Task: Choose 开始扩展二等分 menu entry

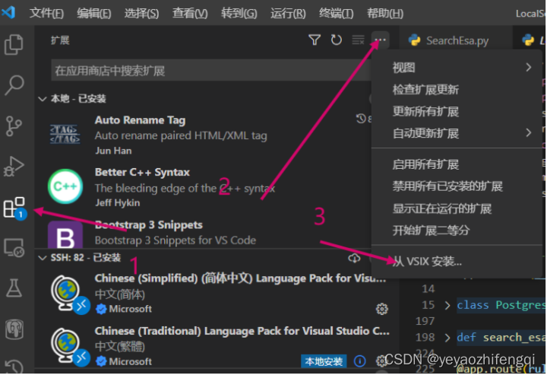Action: tap(457, 230)
